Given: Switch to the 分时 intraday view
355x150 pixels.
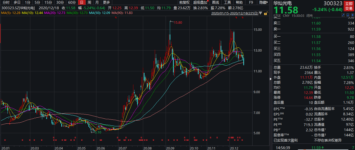Looking at the screenshot, I should 6,2.
